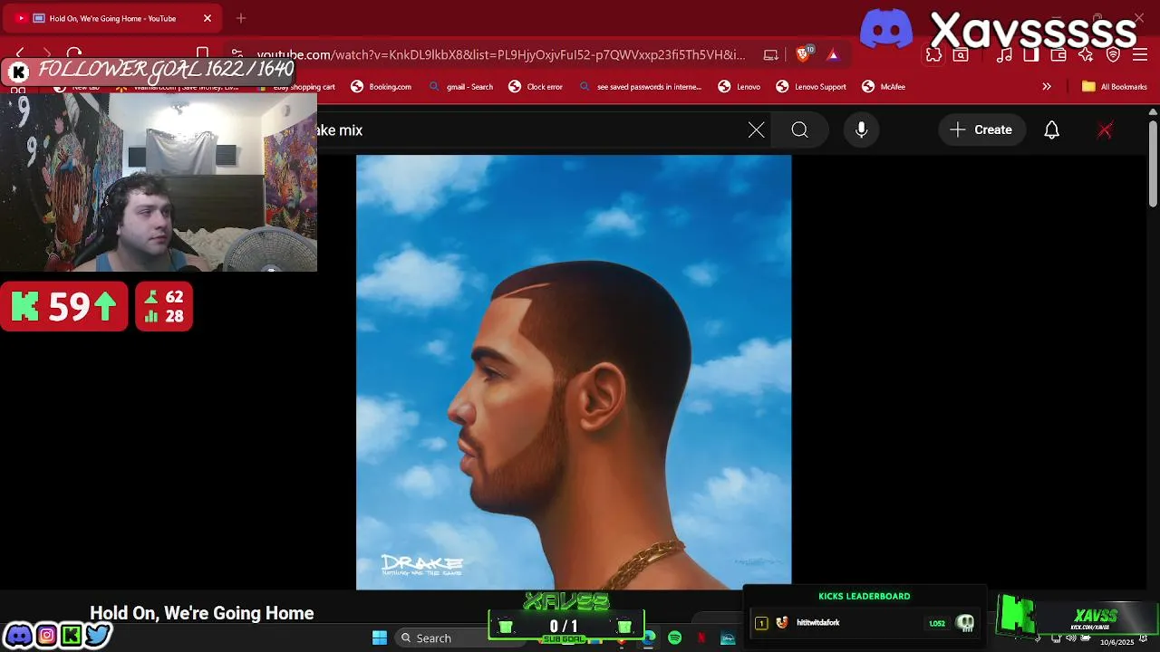Open a new browser tab
This screenshot has height=652, width=1160.
(x=241, y=18)
